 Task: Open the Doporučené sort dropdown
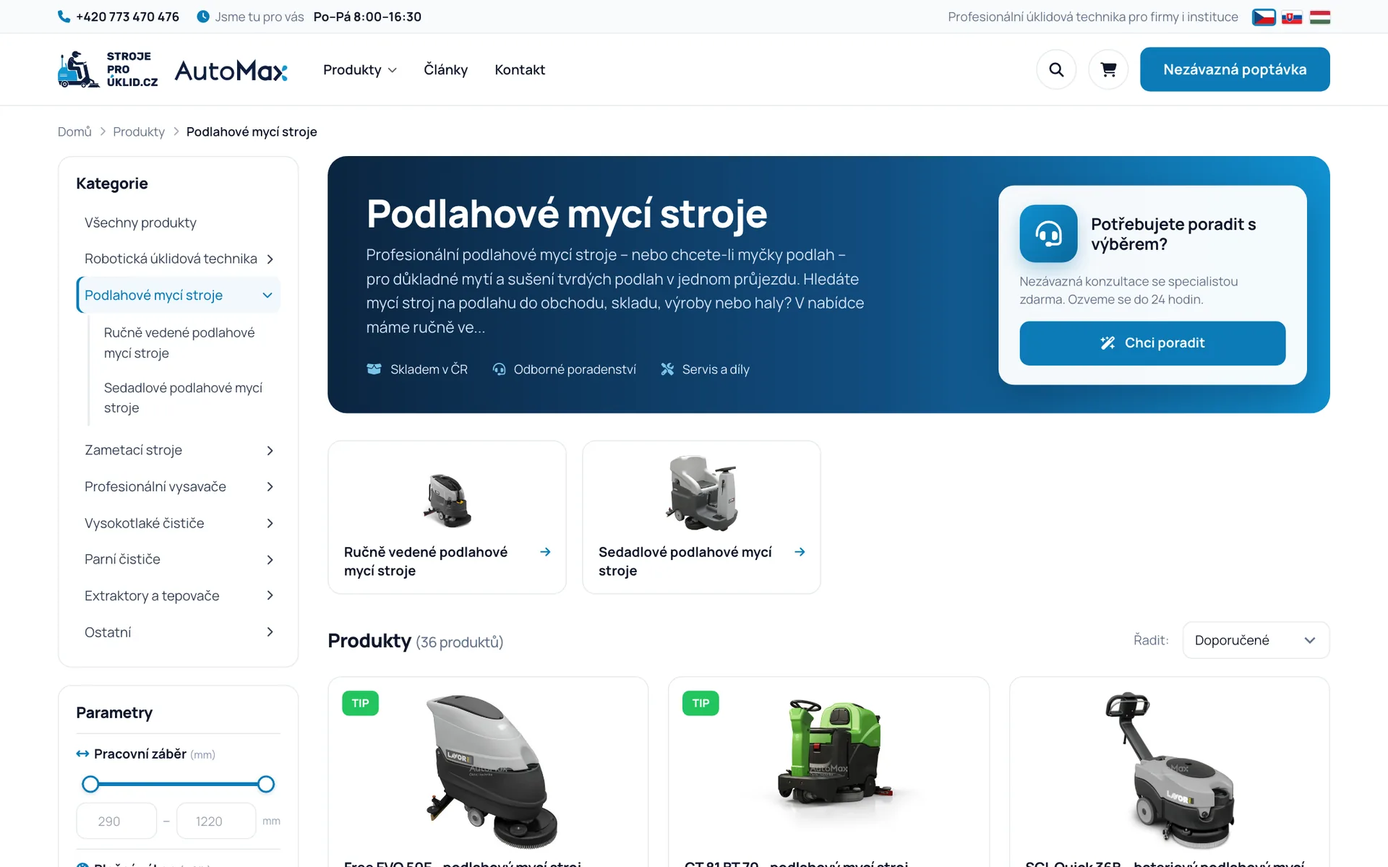[1256, 640]
